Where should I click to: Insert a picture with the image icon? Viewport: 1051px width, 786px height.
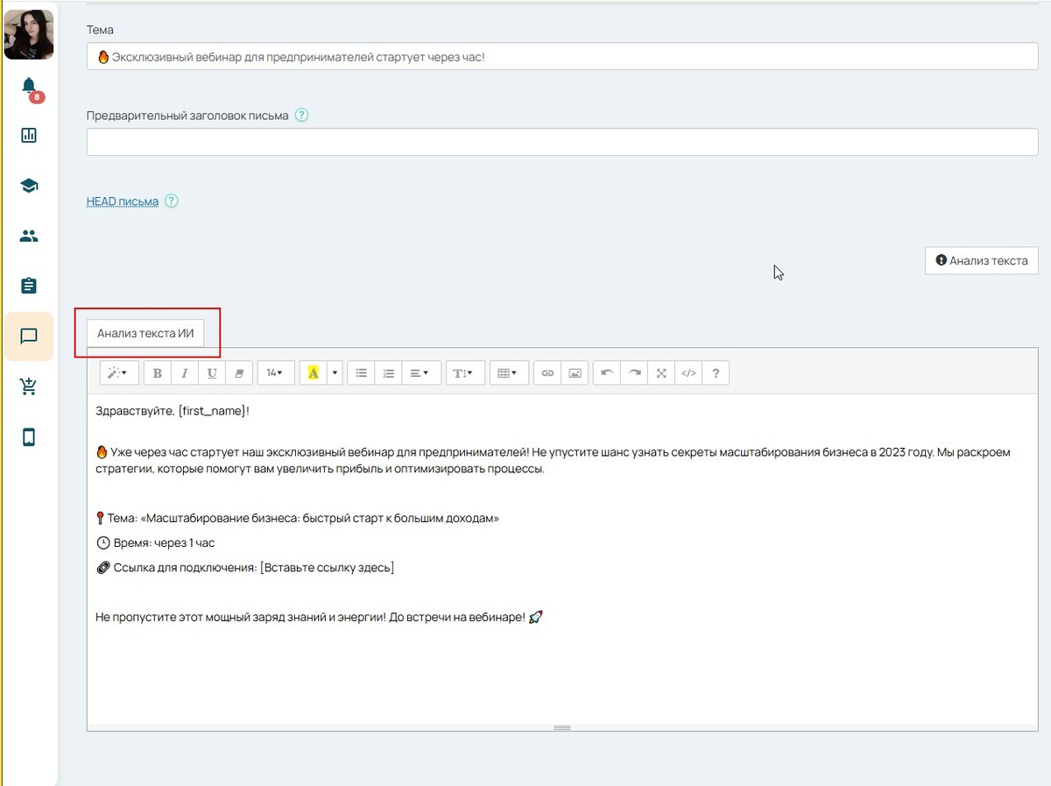[x=575, y=373]
